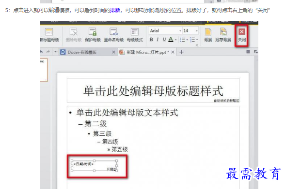The height and width of the screenshot is (189, 285).
Task: Click the window display icon right of tab bar
Action: coord(248,52)
